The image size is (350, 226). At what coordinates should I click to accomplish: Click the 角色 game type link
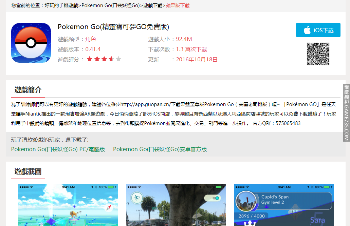[91, 39]
